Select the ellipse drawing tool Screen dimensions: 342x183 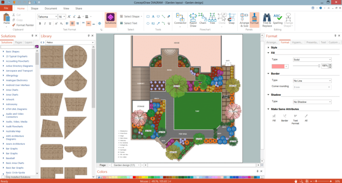coord(148,23)
